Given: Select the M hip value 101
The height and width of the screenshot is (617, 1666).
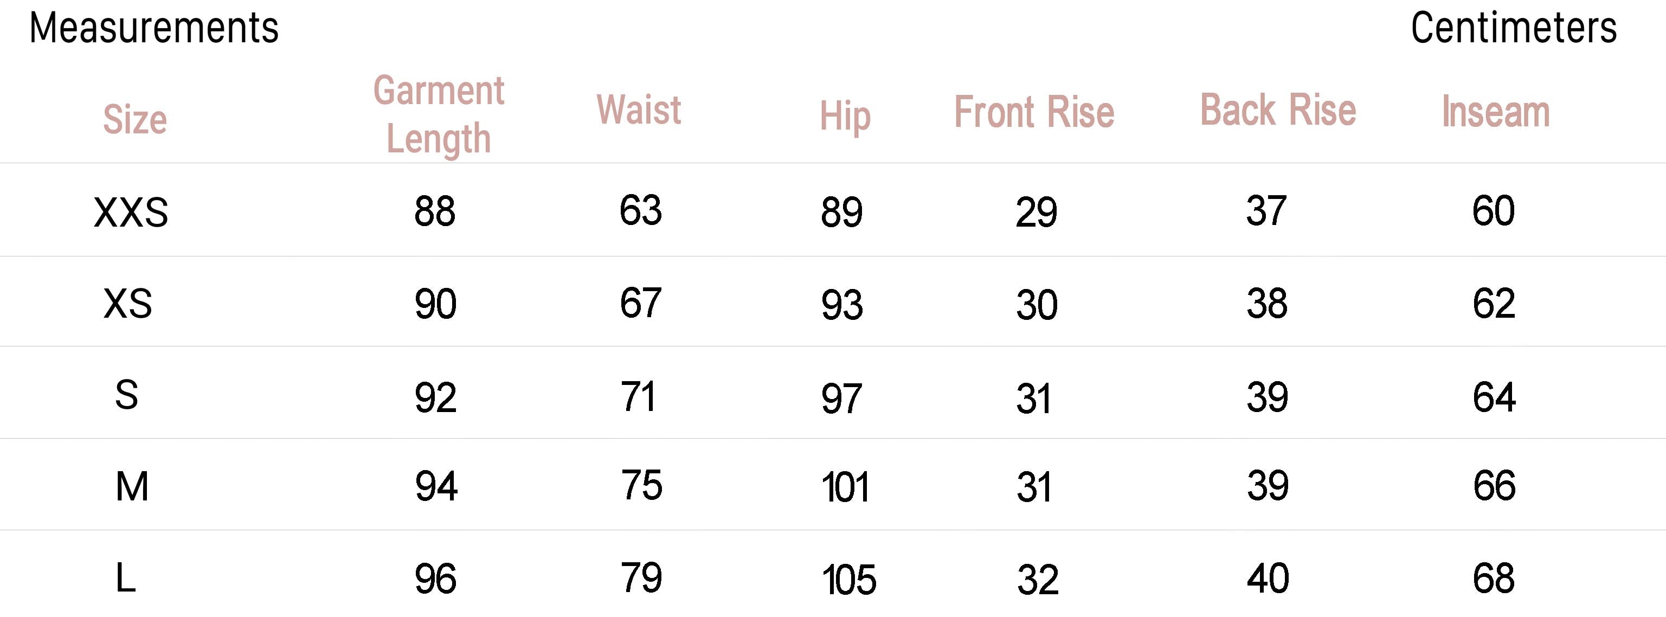Looking at the screenshot, I should [845, 487].
